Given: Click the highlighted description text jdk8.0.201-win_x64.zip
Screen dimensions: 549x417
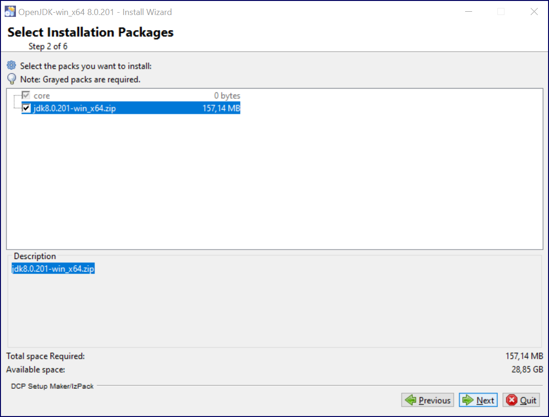Looking at the screenshot, I should pos(53,269).
